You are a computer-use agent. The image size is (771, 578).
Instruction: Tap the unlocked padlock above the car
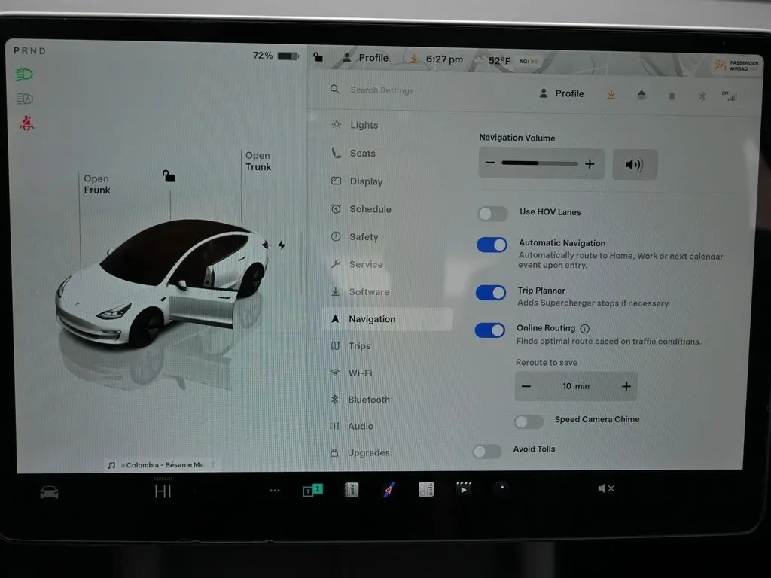169,176
